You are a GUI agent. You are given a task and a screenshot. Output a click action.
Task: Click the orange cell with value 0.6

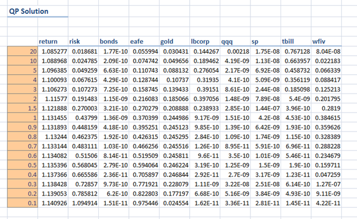coord(22,155)
